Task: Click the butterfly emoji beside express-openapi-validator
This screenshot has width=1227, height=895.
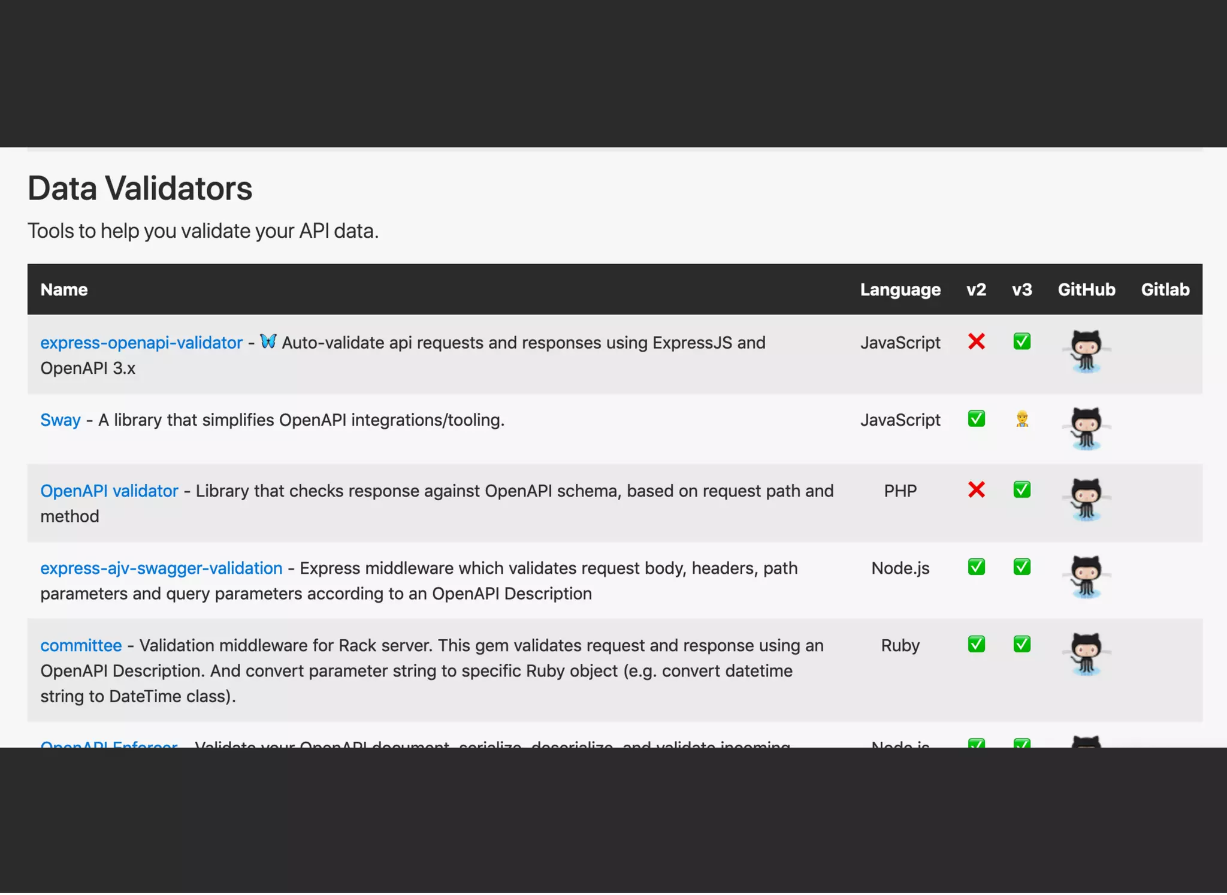Action: (x=268, y=341)
